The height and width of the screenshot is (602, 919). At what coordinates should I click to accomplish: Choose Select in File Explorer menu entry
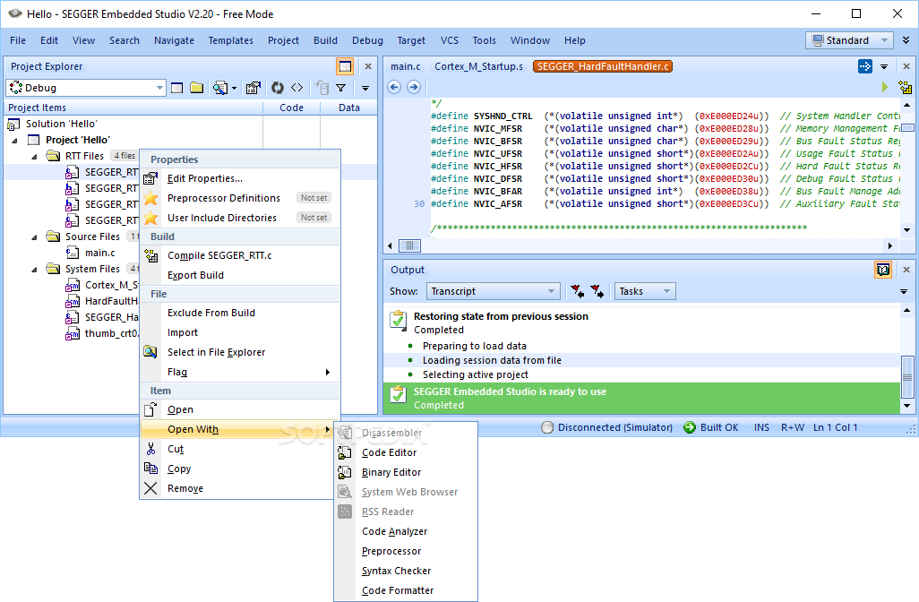240,352
